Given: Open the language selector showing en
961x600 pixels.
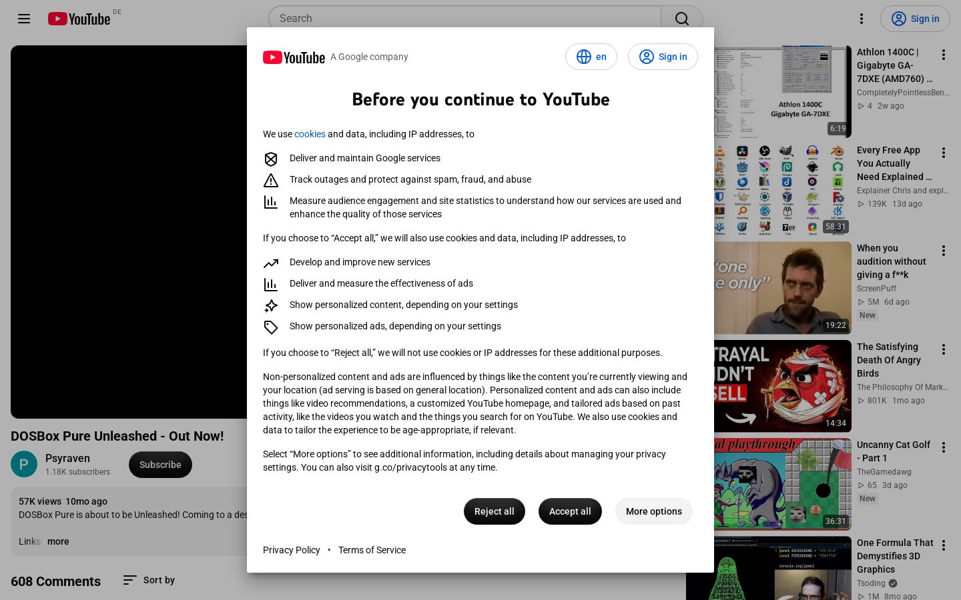Looking at the screenshot, I should click(591, 57).
